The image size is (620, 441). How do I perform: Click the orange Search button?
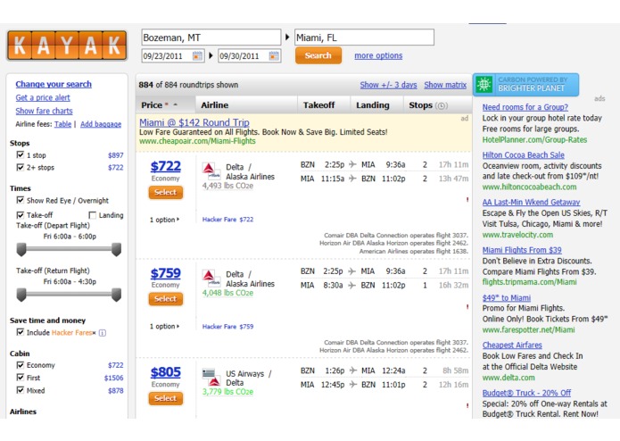click(318, 55)
